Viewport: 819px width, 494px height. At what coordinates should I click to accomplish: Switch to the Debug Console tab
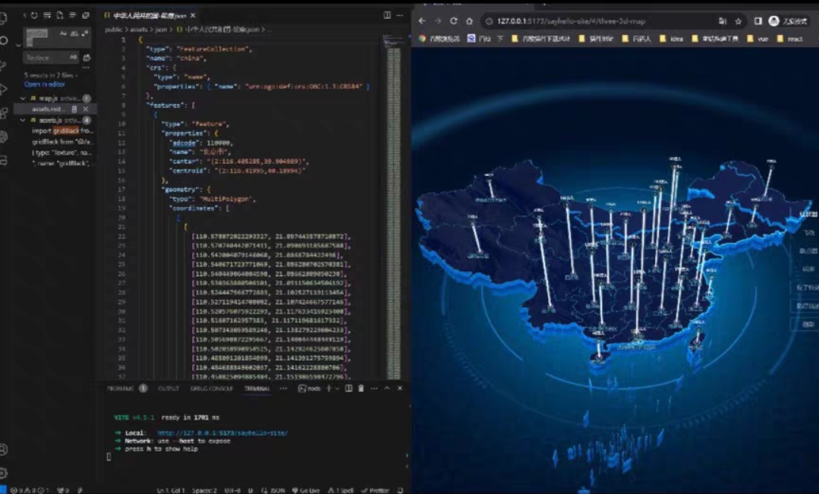point(212,389)
